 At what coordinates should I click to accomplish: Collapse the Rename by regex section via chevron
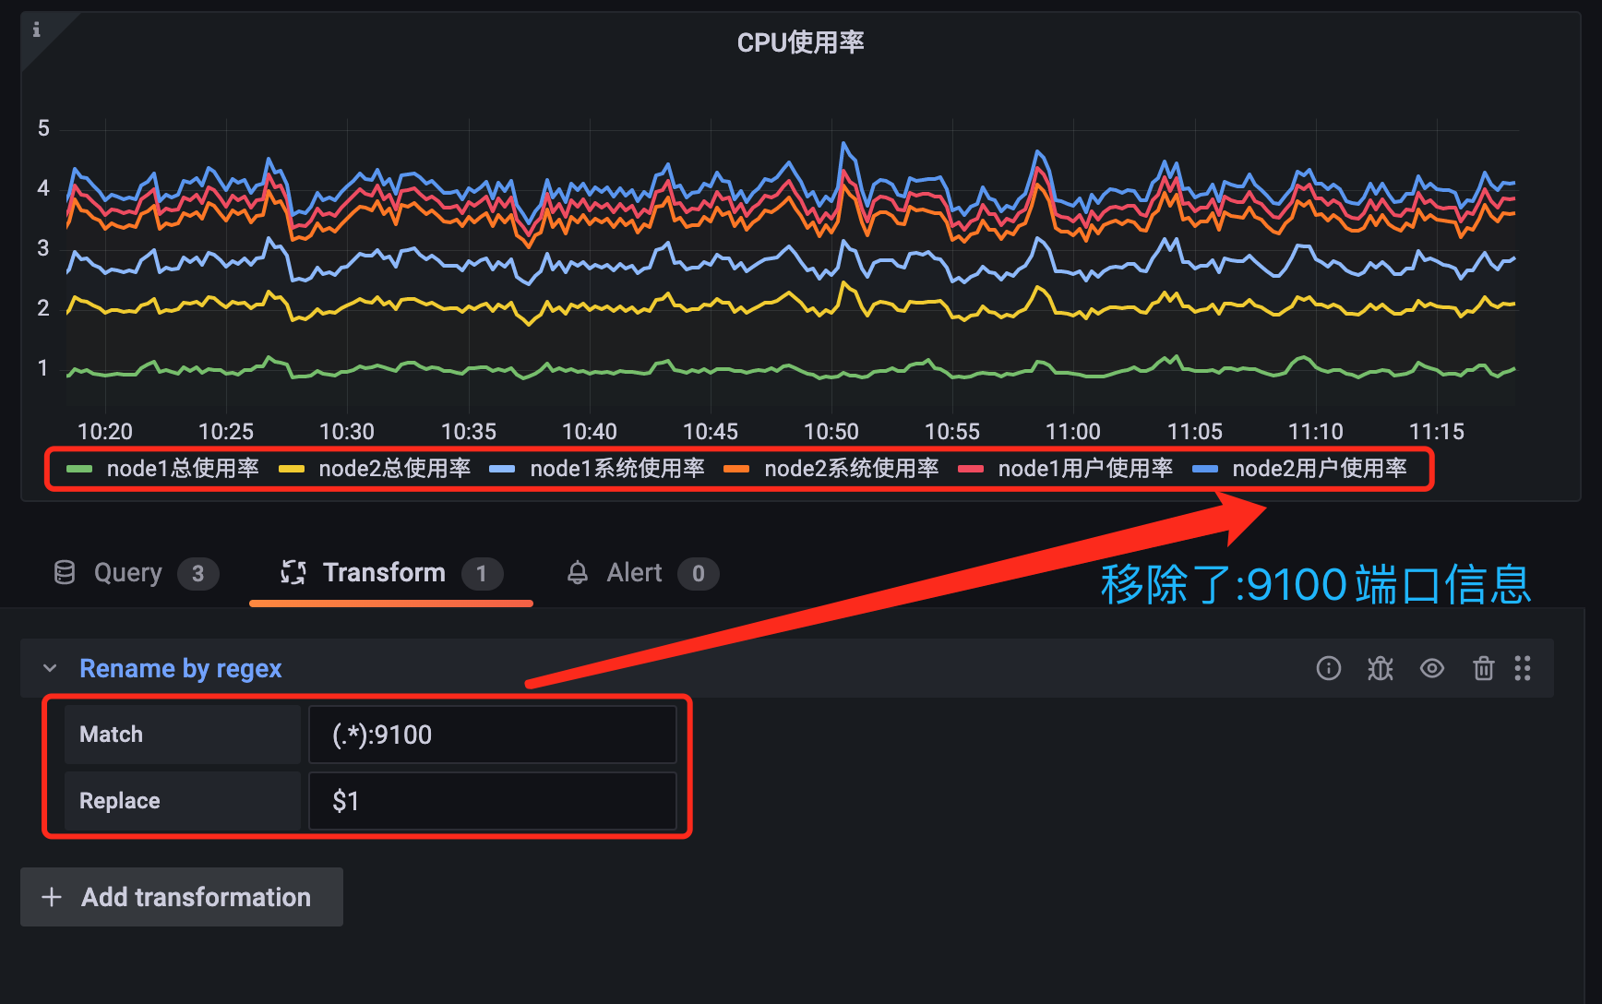pos(49,668)
